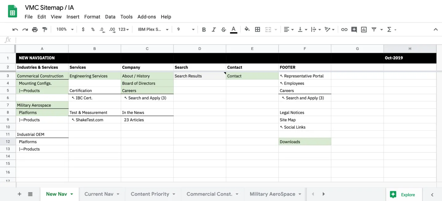Click the formula bar input field

click(215, 40)
